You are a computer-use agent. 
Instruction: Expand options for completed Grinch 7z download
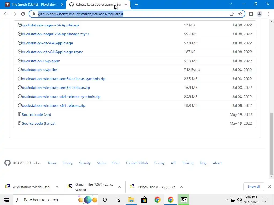[182, 187]
